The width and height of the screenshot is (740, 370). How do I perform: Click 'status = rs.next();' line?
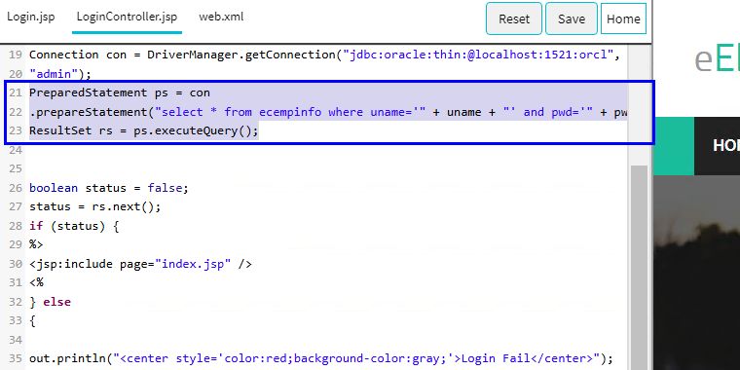94,206
